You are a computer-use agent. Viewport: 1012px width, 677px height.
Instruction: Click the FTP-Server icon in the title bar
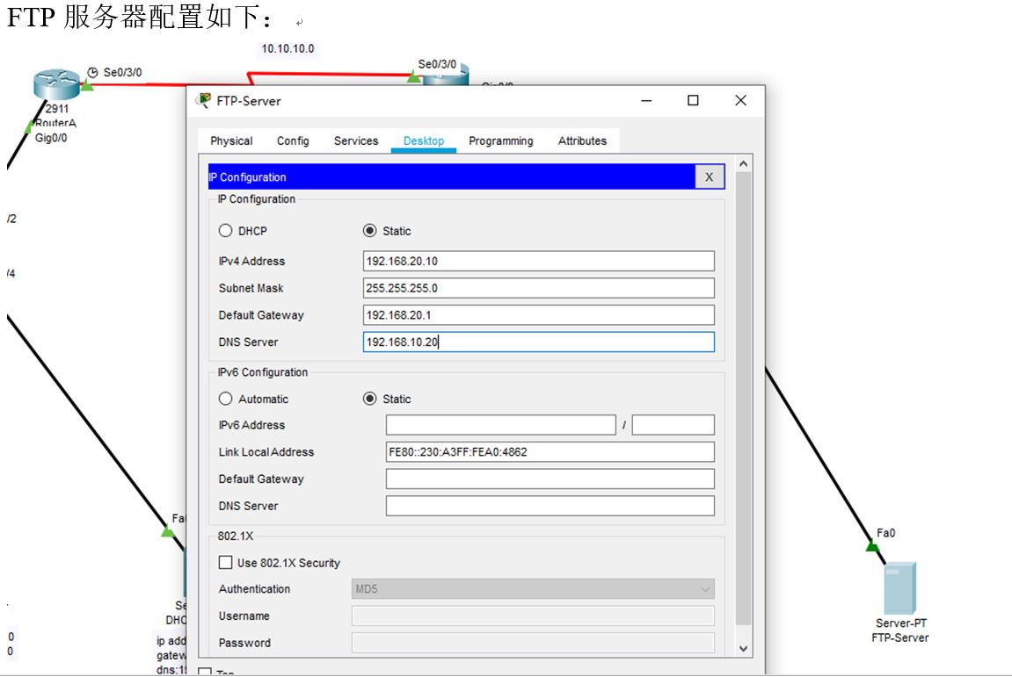pyautogui.click(x=203, y=100)
